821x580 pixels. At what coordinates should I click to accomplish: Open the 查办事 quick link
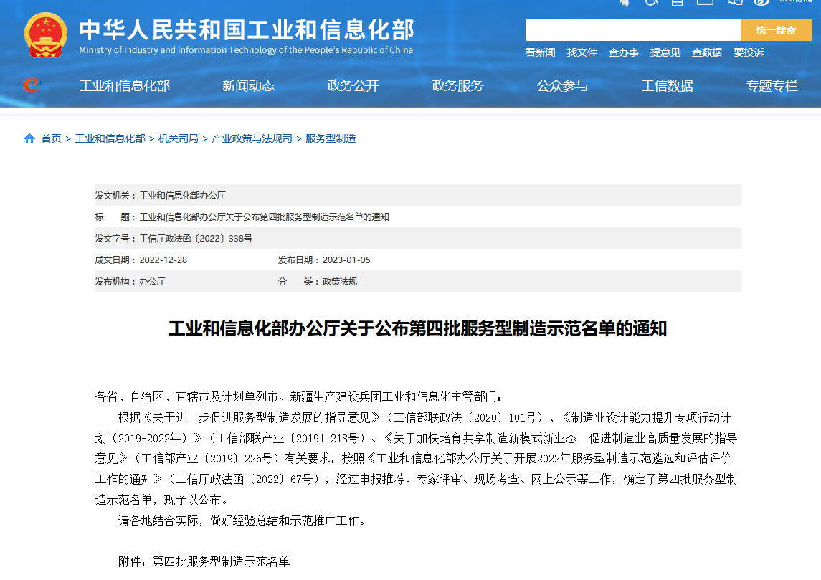click(624, 52)
